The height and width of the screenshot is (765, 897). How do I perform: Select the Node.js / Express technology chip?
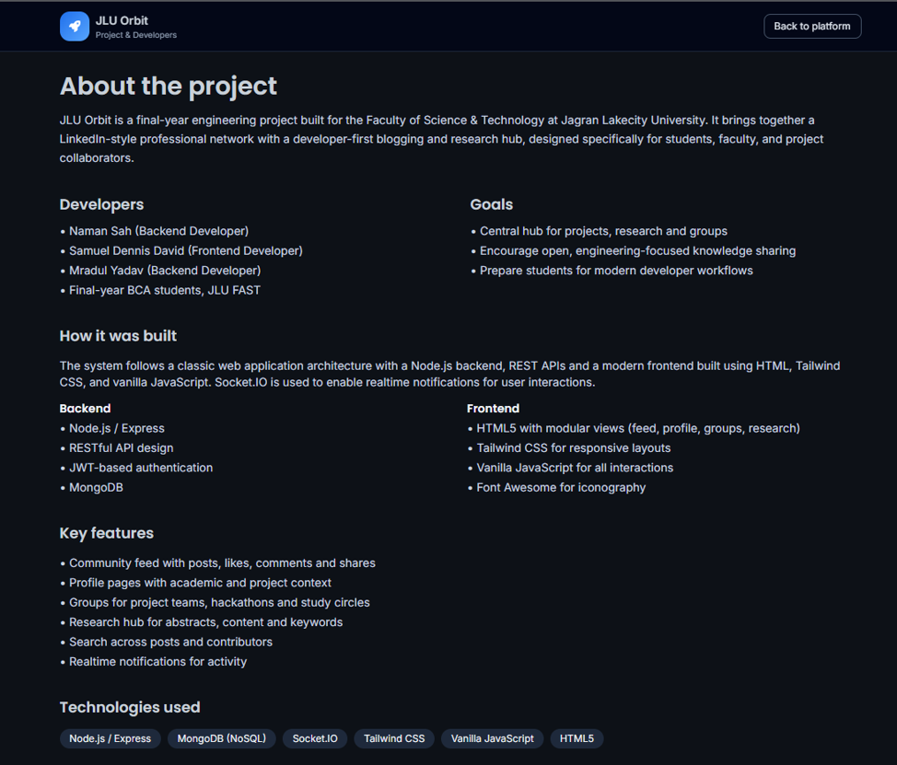pyautogui.click(x=111, y=738)
